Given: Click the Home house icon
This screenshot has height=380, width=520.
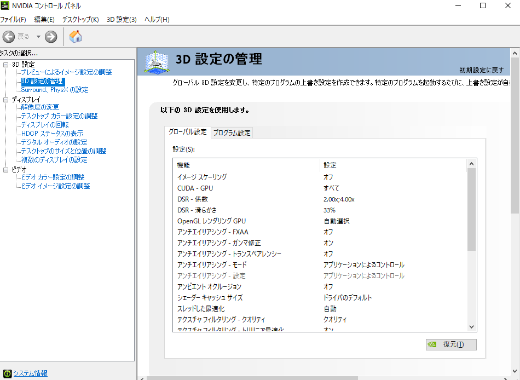Looking at the screenshot, I should [76, 37].
